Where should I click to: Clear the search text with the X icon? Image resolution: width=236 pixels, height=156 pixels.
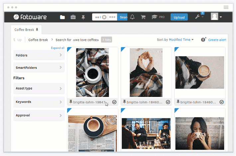(104, 17)
